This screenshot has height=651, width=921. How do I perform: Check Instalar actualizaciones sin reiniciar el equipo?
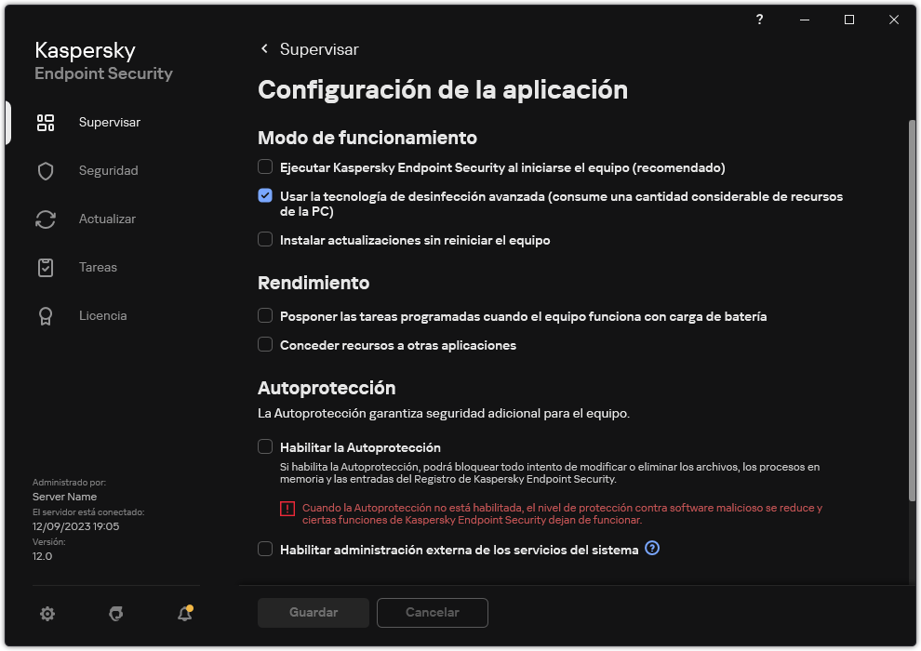click(265, 240)
